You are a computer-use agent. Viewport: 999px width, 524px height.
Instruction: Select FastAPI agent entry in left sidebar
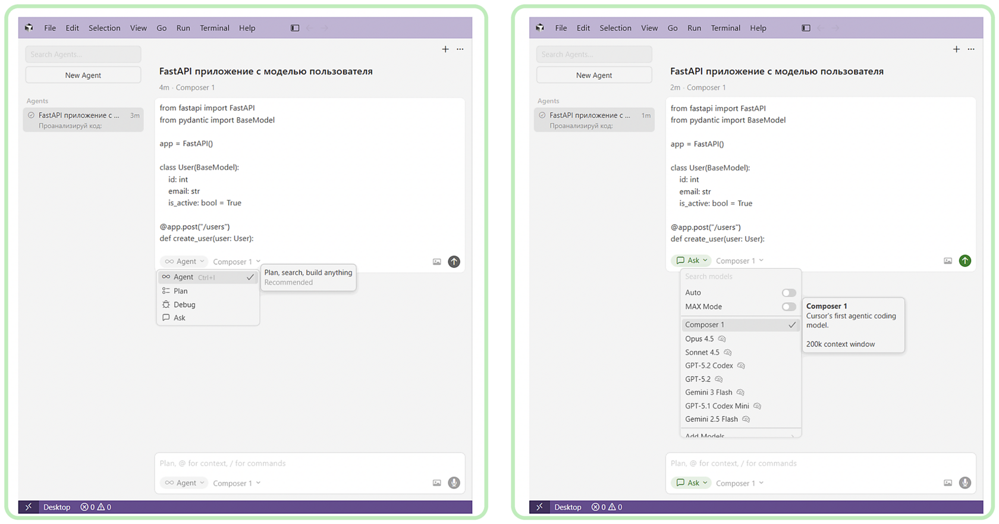point(83,120)
